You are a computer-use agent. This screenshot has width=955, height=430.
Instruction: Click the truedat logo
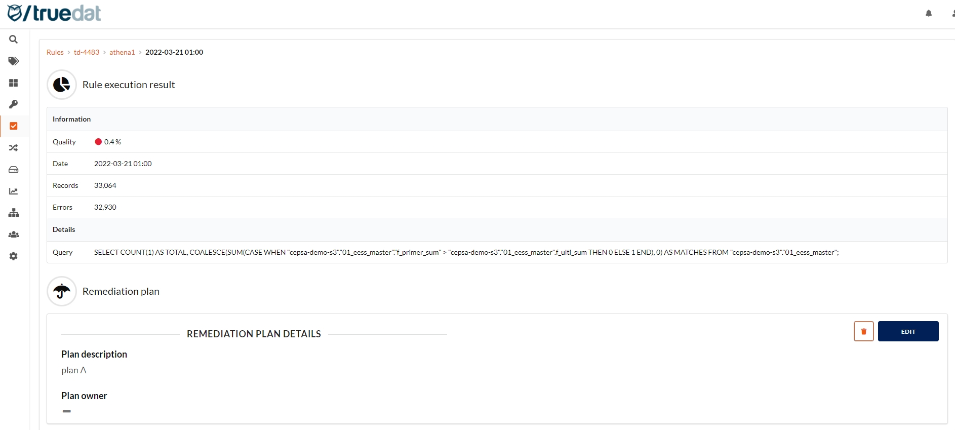pyautogui.click(x=54, y=13)
